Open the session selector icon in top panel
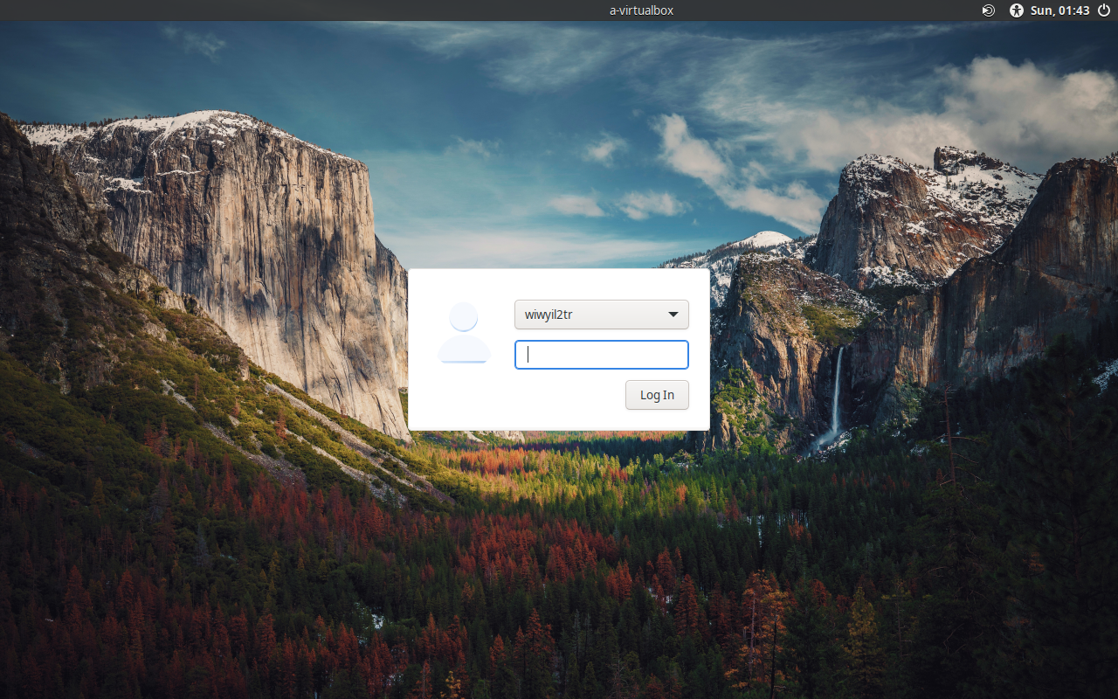 [989, 10]
